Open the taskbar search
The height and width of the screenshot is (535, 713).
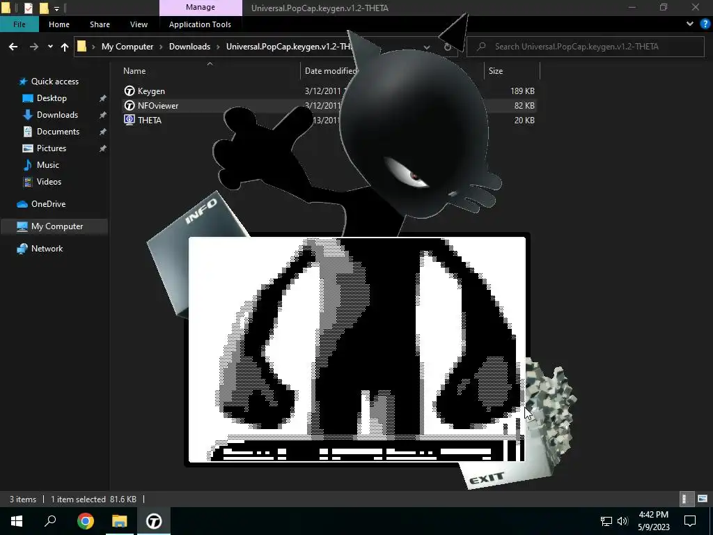(50, 521)
